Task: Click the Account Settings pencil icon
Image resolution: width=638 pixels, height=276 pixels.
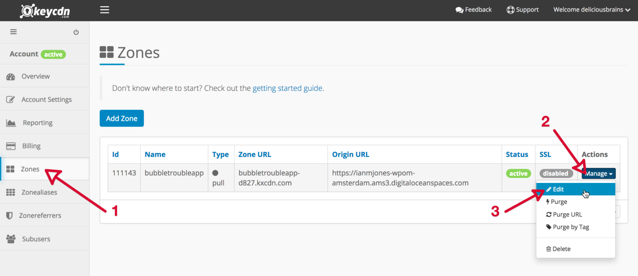Action: (x=11, y=100)
